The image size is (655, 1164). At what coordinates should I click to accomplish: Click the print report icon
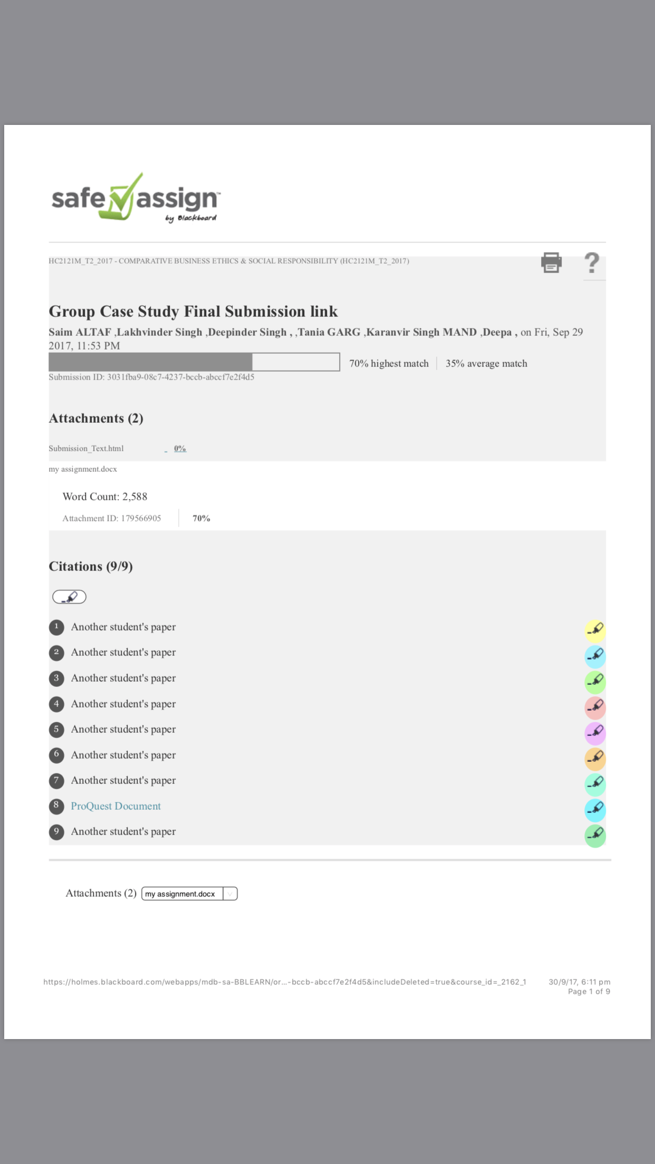click(x=551, y=263)
